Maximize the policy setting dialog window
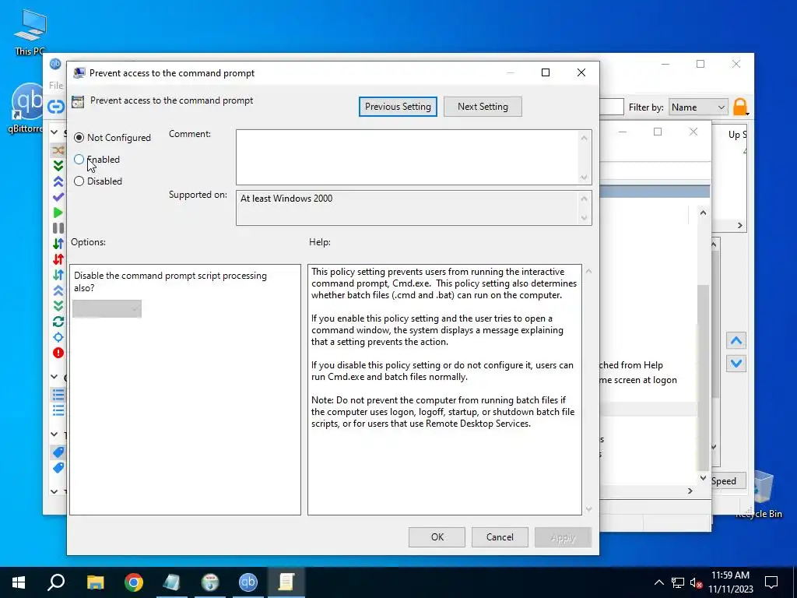The image size is (797, 598). 546,72
